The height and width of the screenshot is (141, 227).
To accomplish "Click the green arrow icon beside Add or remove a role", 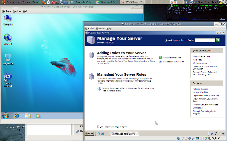I will pos(160,57).
